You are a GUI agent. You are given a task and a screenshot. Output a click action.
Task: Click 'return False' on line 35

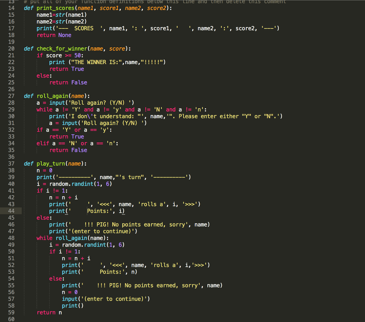[68, 150]
